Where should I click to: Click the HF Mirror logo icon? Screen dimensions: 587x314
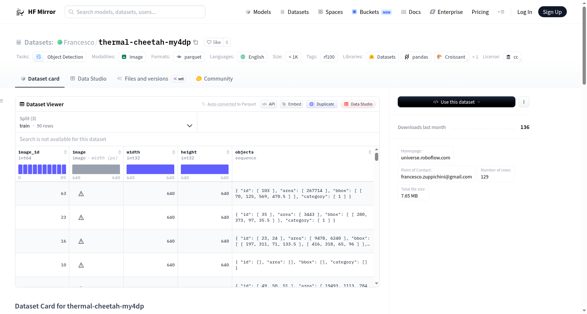[x=20, y=12]
